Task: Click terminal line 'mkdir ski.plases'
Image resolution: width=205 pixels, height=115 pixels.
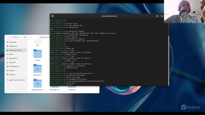Action: point(73,77)
